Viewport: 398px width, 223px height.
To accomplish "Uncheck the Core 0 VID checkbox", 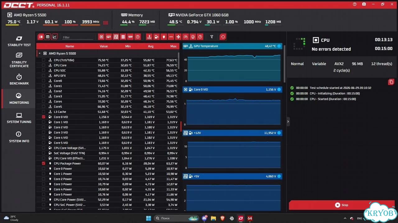I will [44, 117].
